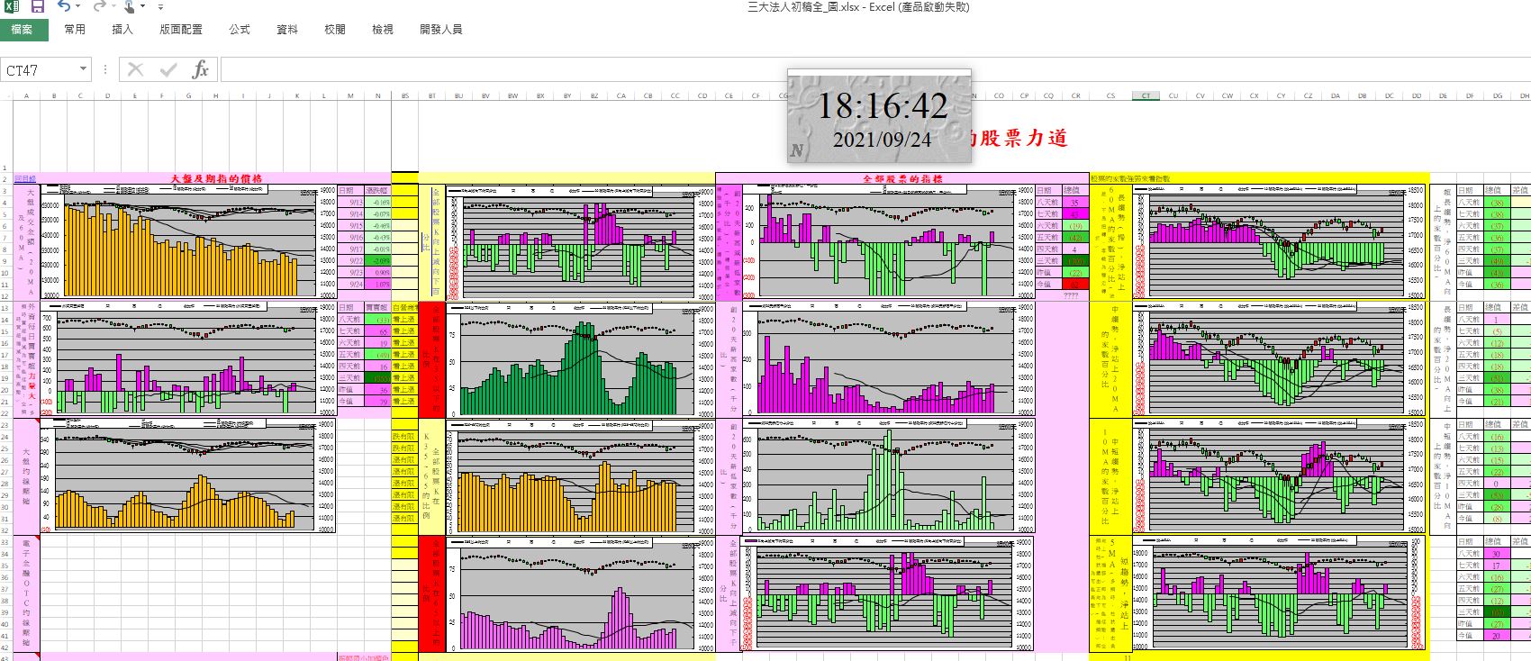The height and width of the screenshot is (661, 1531).
Task: Switch to the 版面配置 ribbon tab
Action: (181, 30)
